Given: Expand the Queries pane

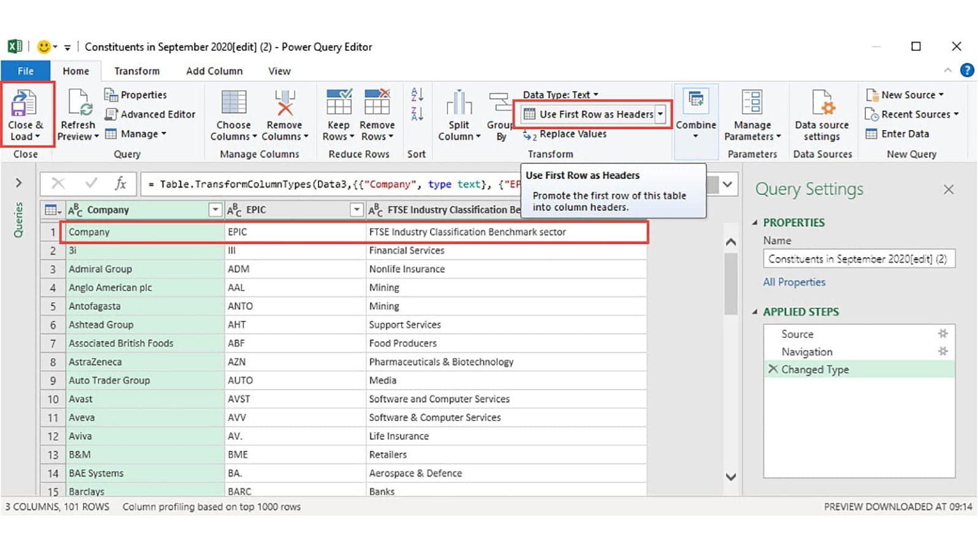Looking at the screenshot, I should 18,183.
